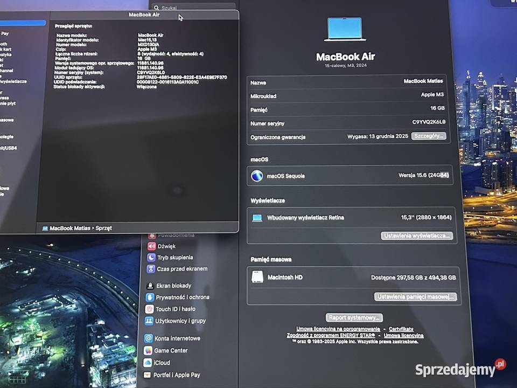517x388 pixels.
Task: Select Ekran blokady sidebar label
Action: coord(174,286)
